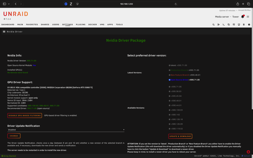Image resolution: width=253 pixels, height=158 pixels.
Task: Open the Shares menu item
Action: pos(45,25)
